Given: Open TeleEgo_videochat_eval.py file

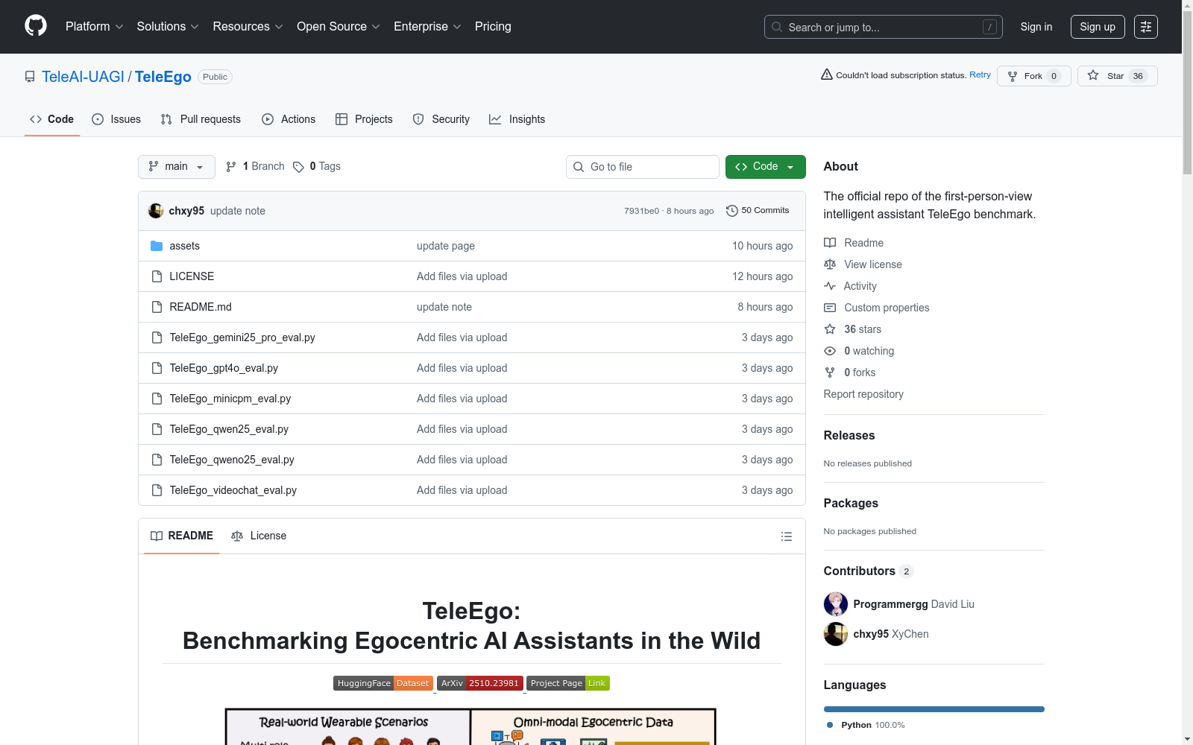Looking at the screenshot, I should (233, 490).
